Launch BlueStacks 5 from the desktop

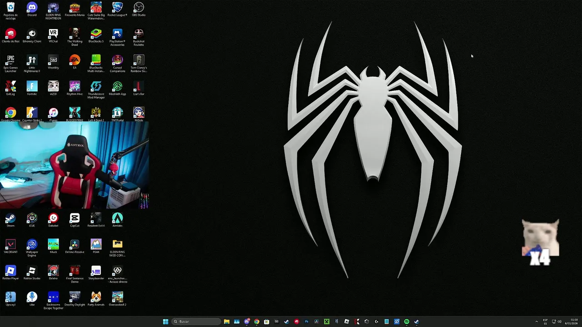coord(96,36)
